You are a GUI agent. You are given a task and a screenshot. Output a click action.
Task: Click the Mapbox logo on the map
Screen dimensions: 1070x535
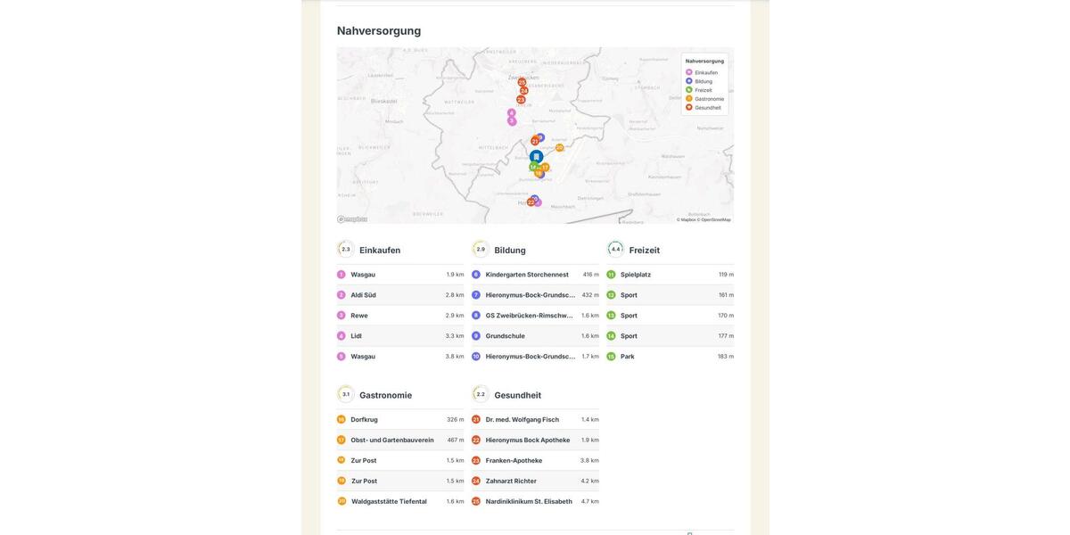(352, 219)
